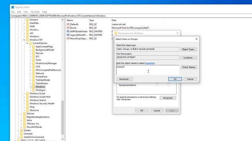Click the folder icon in Permissions for Windows title
This screenshot has height=141, width=252.
tap(115, 33)
